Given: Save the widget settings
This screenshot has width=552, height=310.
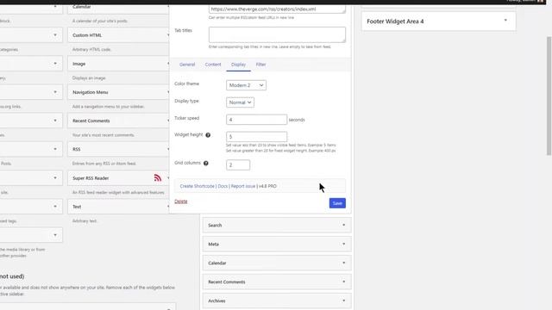Looking at the screenshot, I should tap(337, 203).
